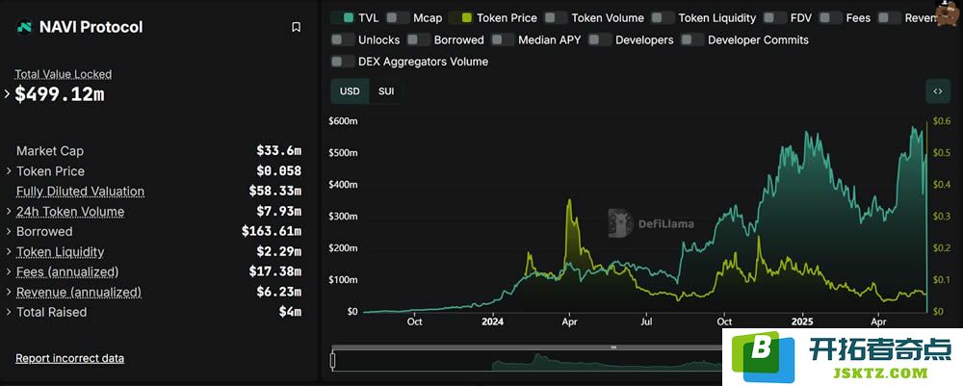Open the Report incorrect data link

coord(70,358)
